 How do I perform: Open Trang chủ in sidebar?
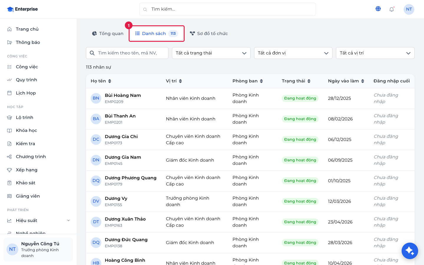38,29
